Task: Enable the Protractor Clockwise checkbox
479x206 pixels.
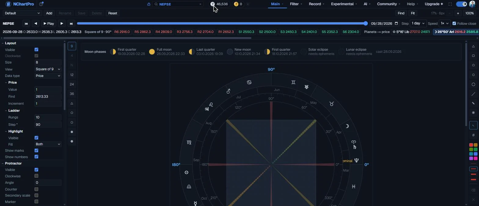Action: (36, 176)
